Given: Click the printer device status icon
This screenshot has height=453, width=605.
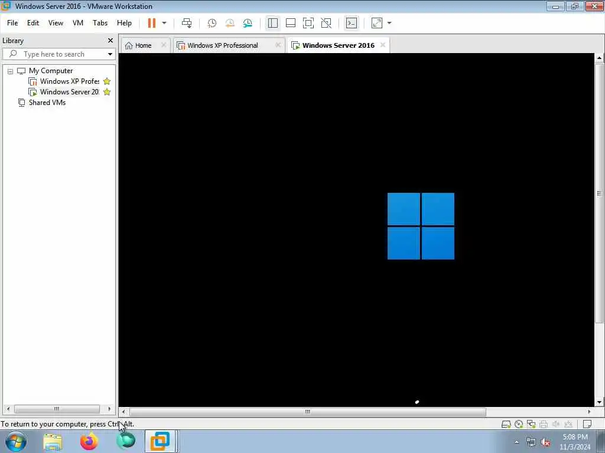Looking at the screenshot, I should click(x=544, y=425).
